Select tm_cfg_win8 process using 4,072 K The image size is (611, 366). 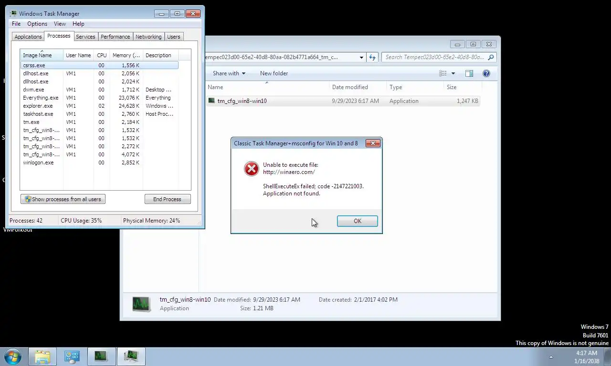(100, 154)
